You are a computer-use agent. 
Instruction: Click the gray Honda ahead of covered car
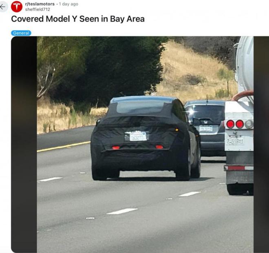pos(205,128)
